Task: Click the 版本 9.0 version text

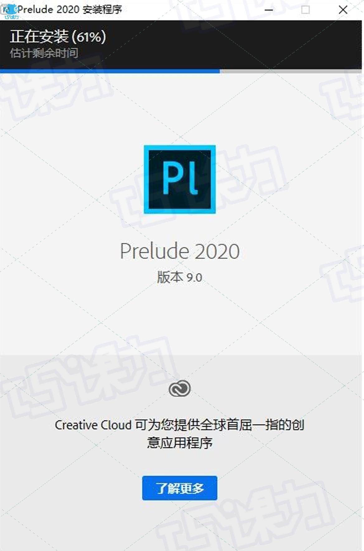Action: 180,277
